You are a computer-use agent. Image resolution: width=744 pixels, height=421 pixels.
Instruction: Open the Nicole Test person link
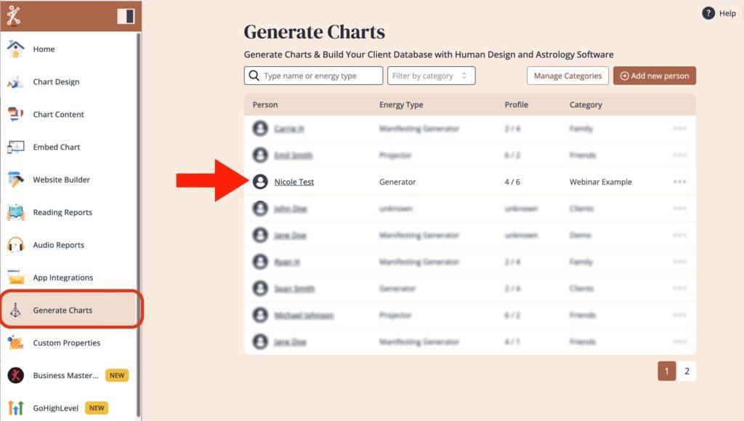(x=294, y=182)
